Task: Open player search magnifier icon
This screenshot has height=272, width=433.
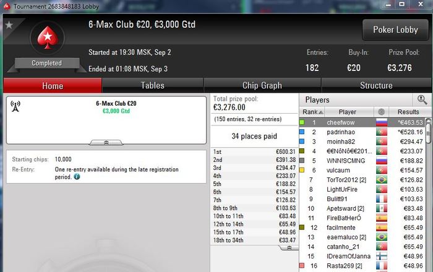Action: pos(422,100)
